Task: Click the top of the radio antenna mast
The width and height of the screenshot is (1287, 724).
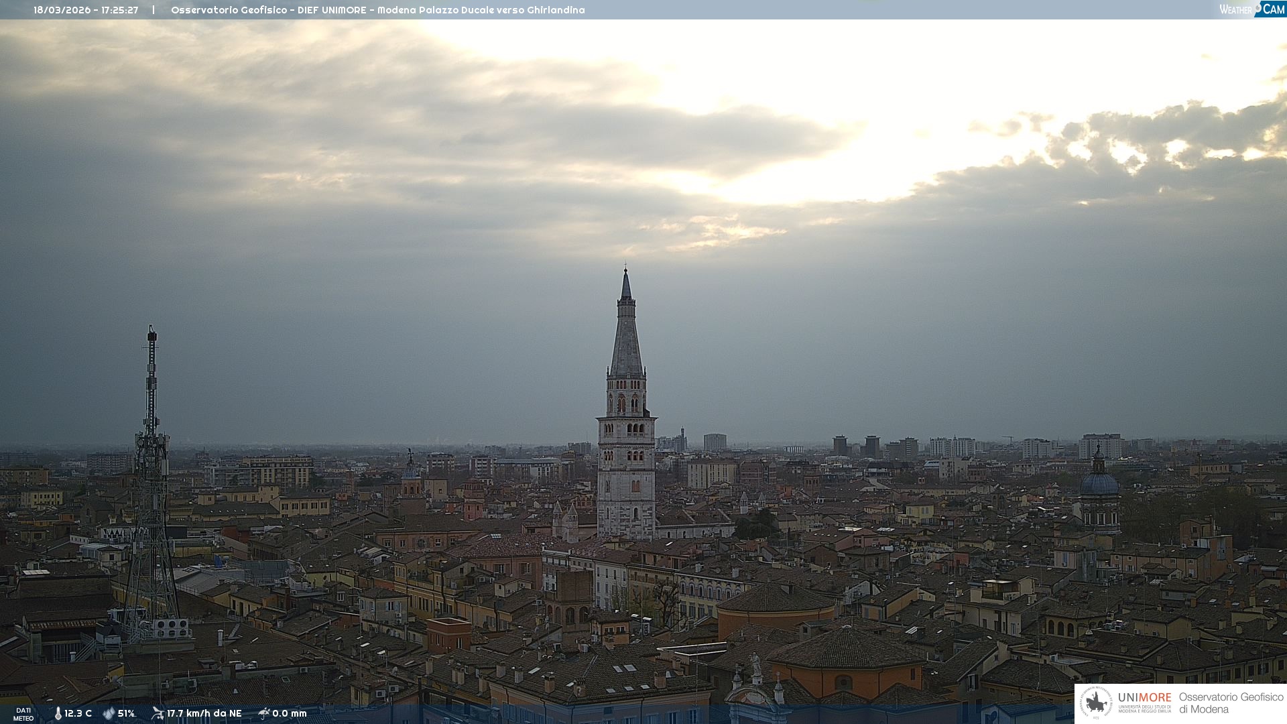Action: [152, 331]
